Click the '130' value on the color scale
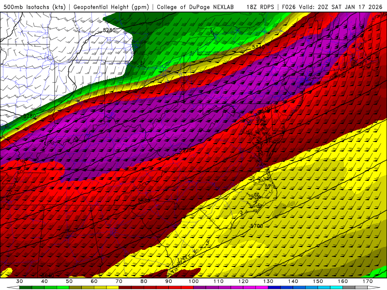The height and width of the screenshot is (290, 387). 268,281
